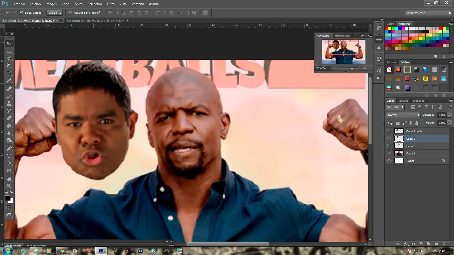Hide the Capa 1 layer
Viewport: 454px width, 255px height.
[x=389, y=153]
